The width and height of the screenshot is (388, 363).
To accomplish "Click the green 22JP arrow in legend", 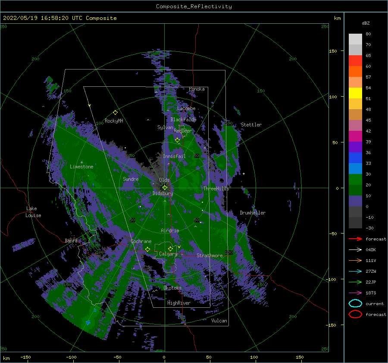I will click(355, 282).
